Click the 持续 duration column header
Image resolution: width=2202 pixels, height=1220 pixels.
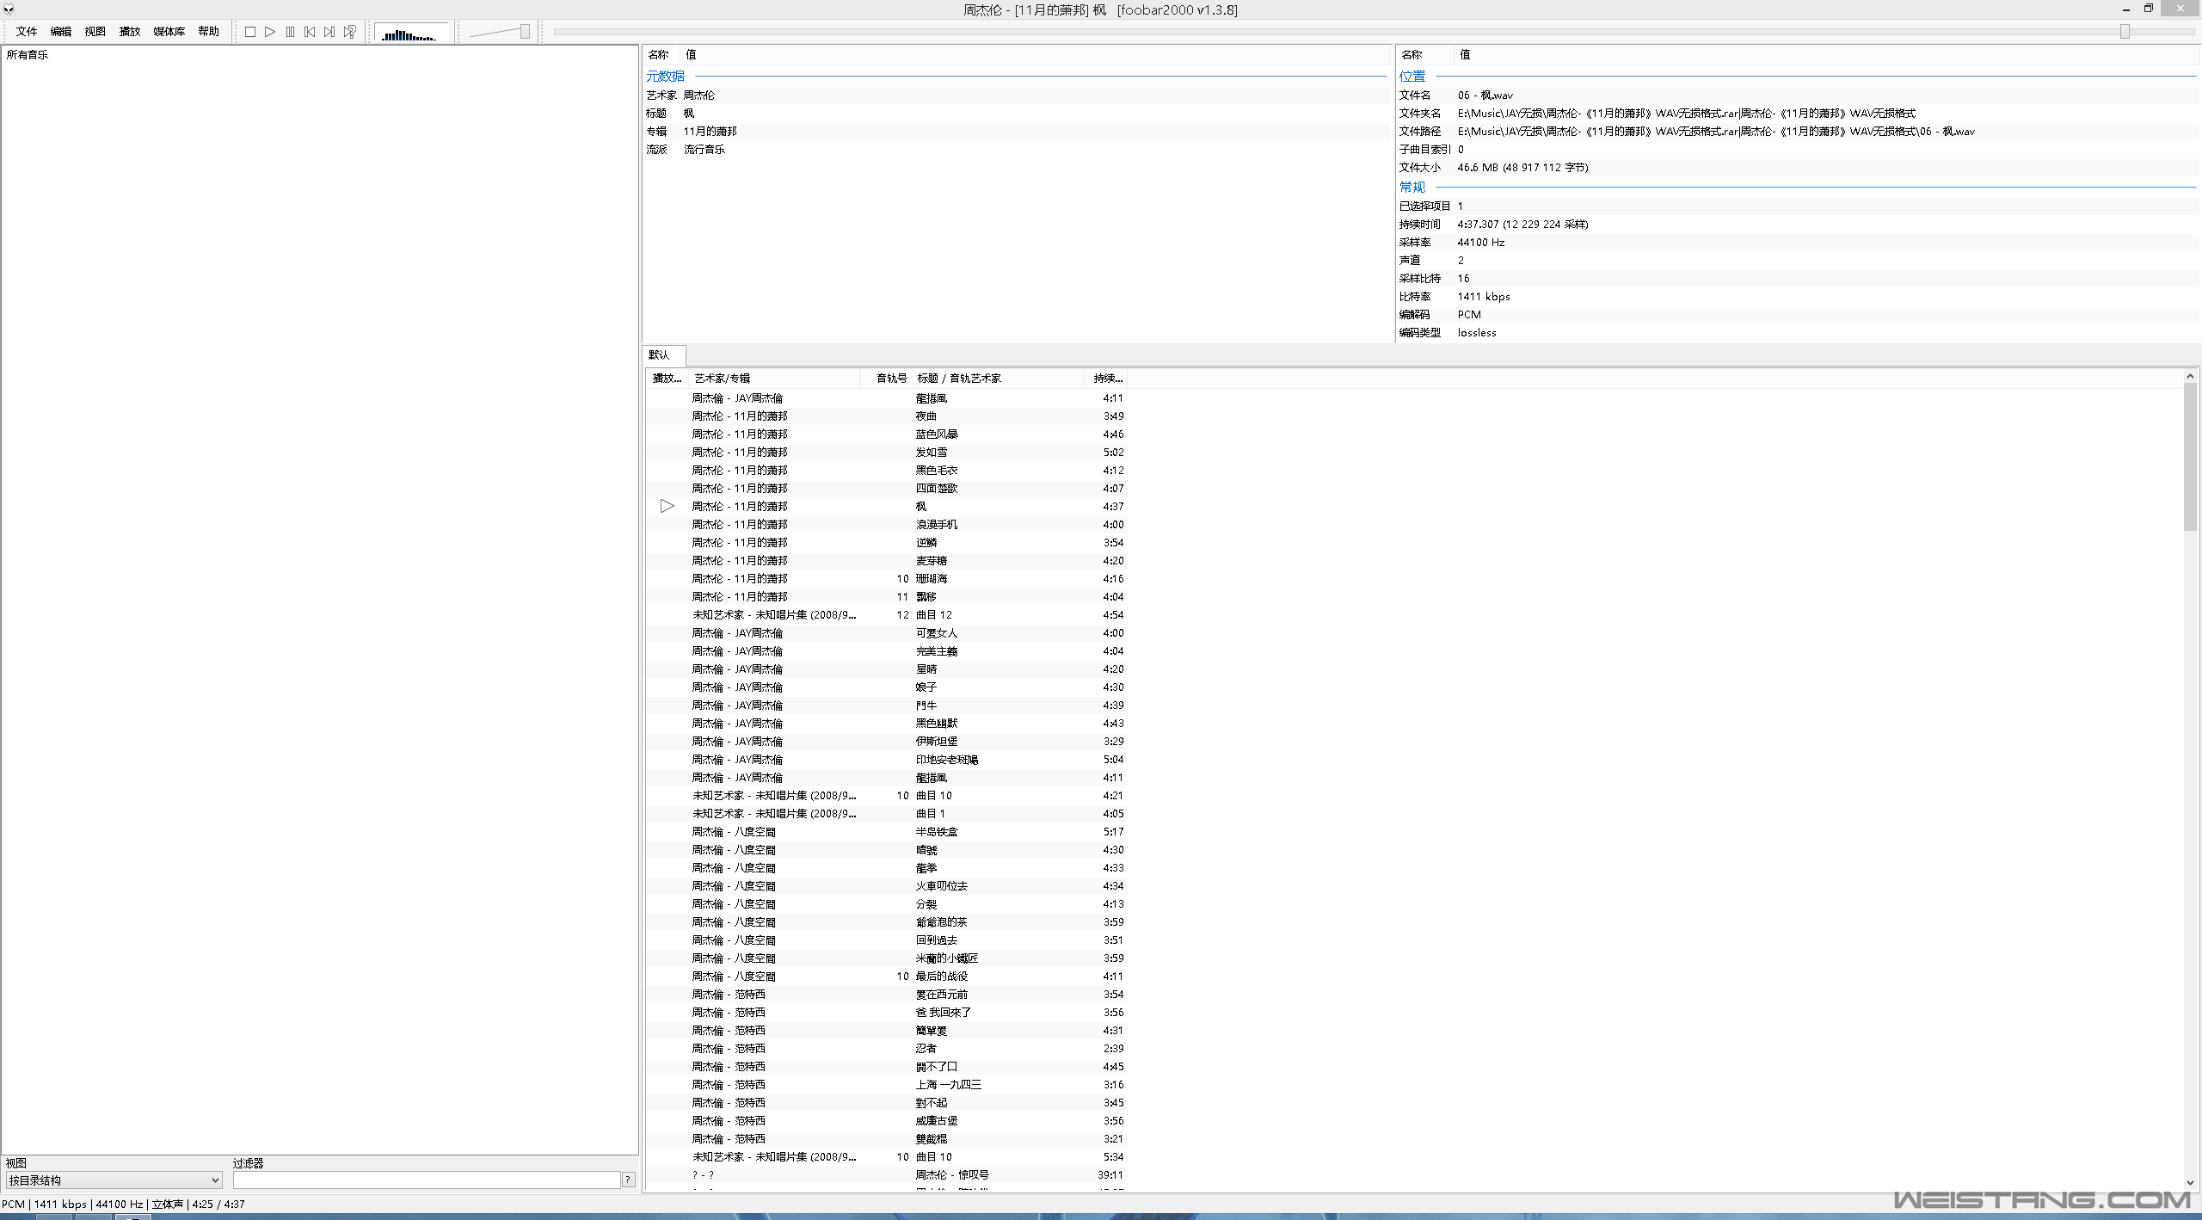point(1106,379)
